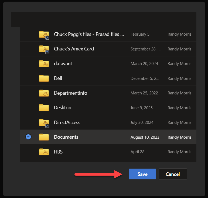This screenshot has width=208, height=198.
Task: Open the DirectAccess folder name
Action: pyautogui.click(x=67, y=122)
